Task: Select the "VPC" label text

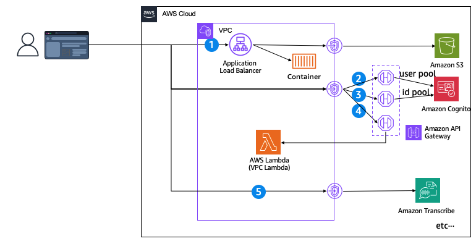Action: click(x=225, y=30)
